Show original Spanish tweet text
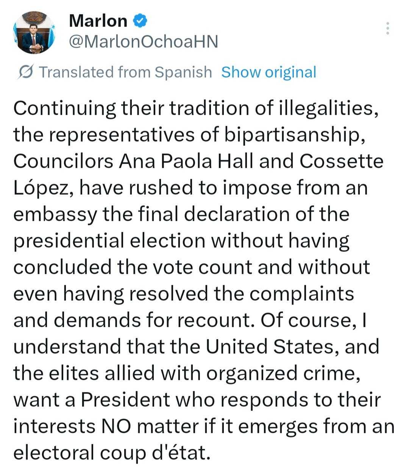This screenshot has height=475, width=409. click(x=268, y=72)
